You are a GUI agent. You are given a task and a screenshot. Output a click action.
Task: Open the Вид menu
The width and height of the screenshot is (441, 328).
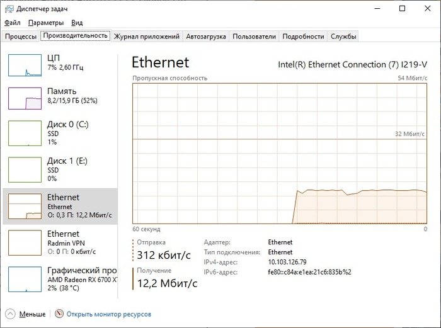click(77, 23)
